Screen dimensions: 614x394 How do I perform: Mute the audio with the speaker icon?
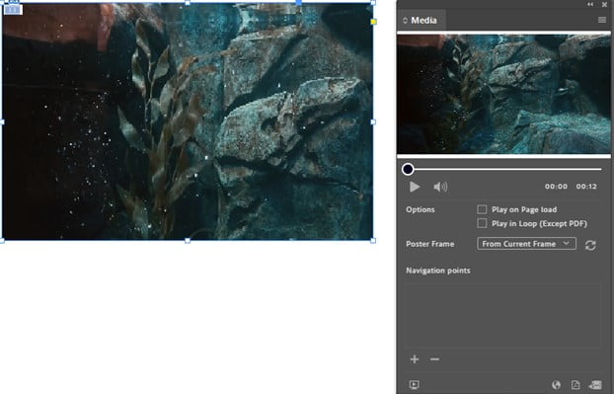(440, 187)
